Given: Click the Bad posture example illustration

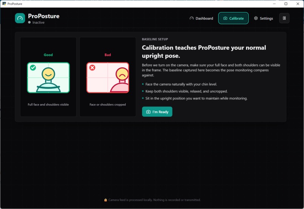Looking at the screenshot, I should (107, 78).
